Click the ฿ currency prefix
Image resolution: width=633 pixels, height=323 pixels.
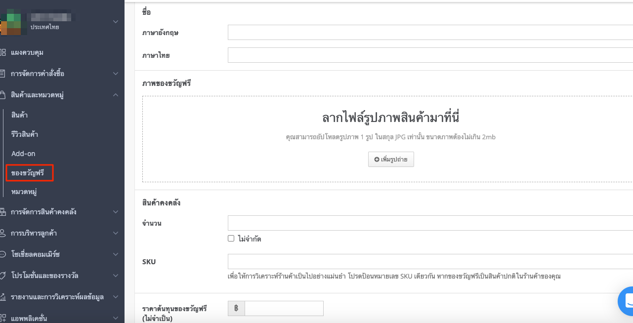[x=236, y=308]
